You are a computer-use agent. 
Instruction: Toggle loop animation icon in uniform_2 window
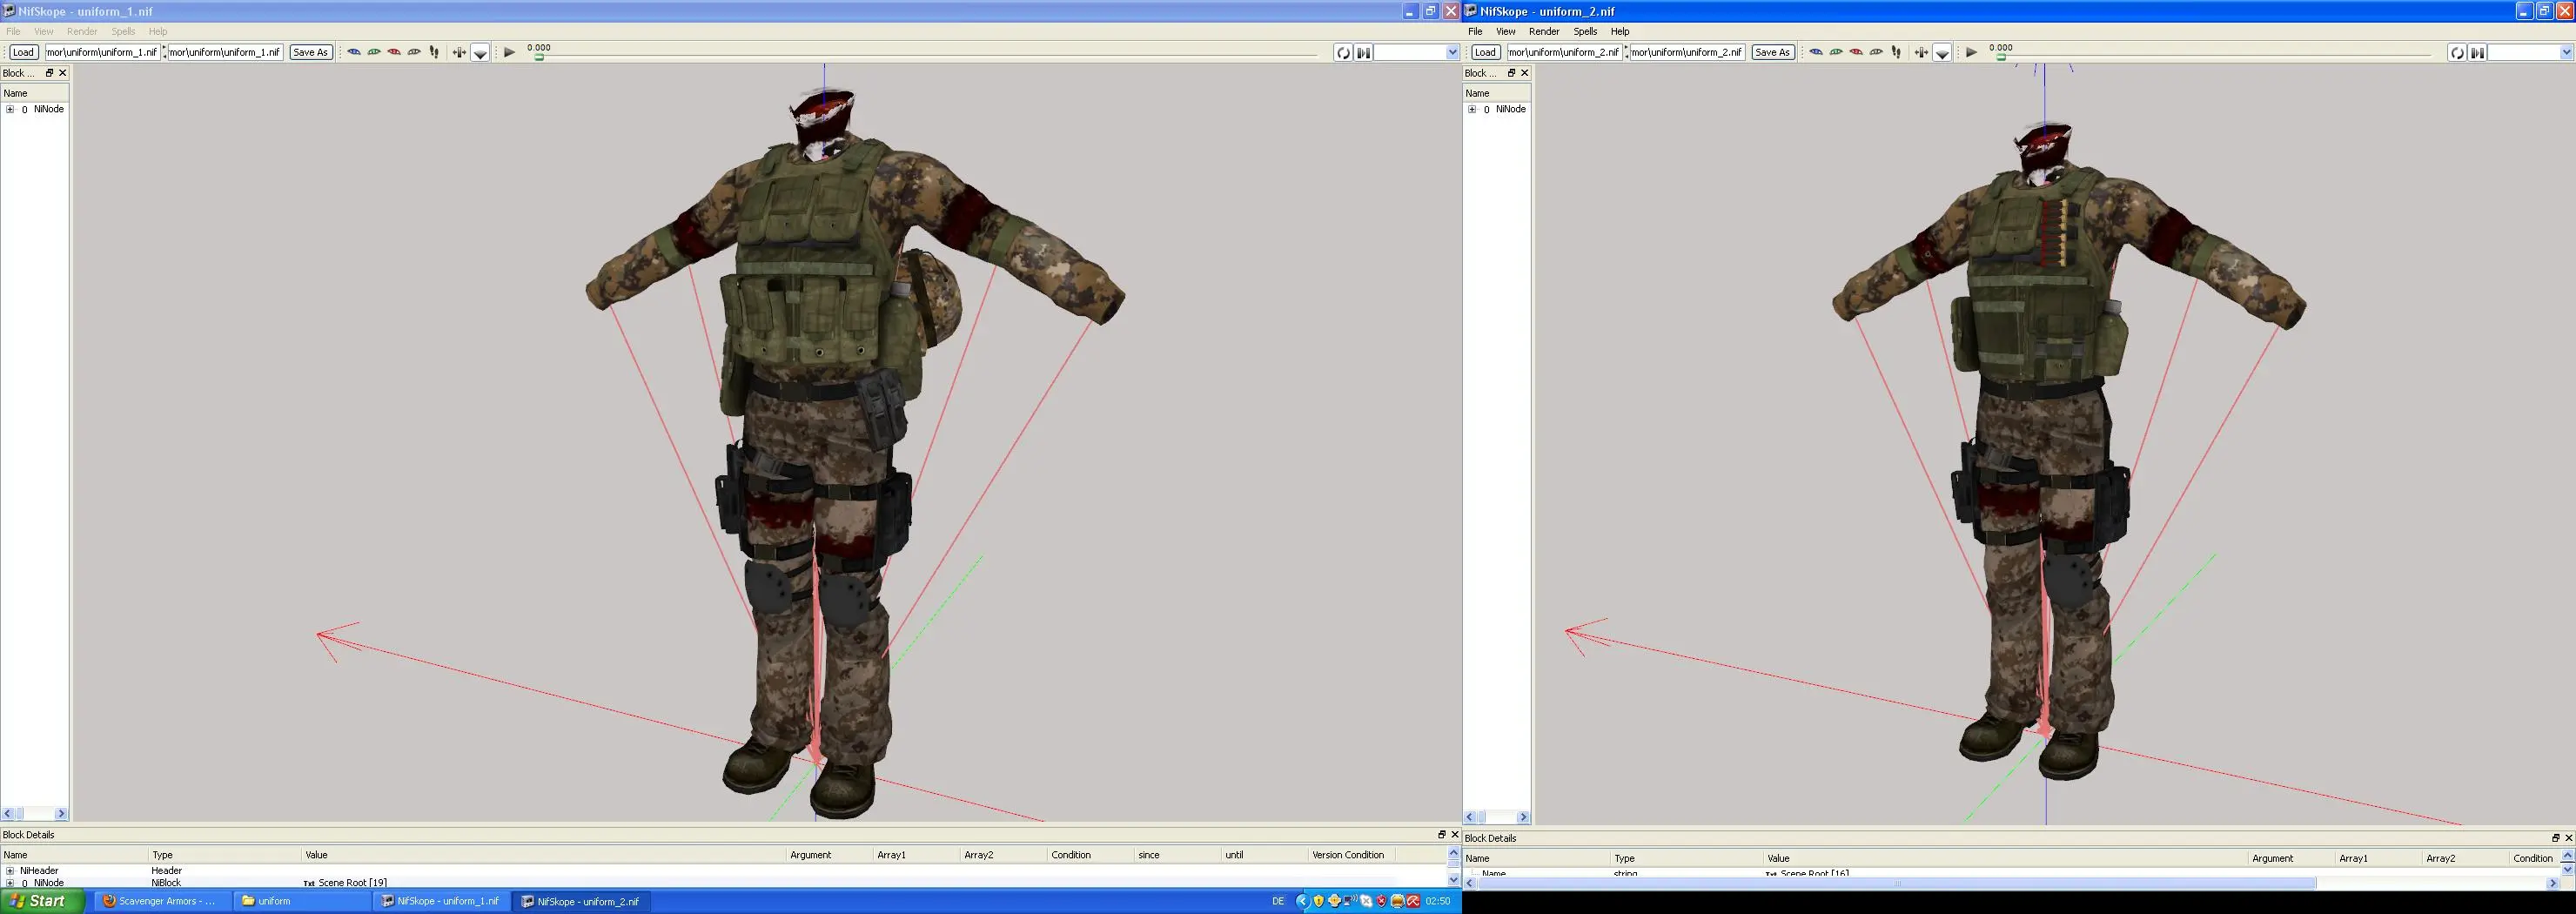pos(2457,53)
